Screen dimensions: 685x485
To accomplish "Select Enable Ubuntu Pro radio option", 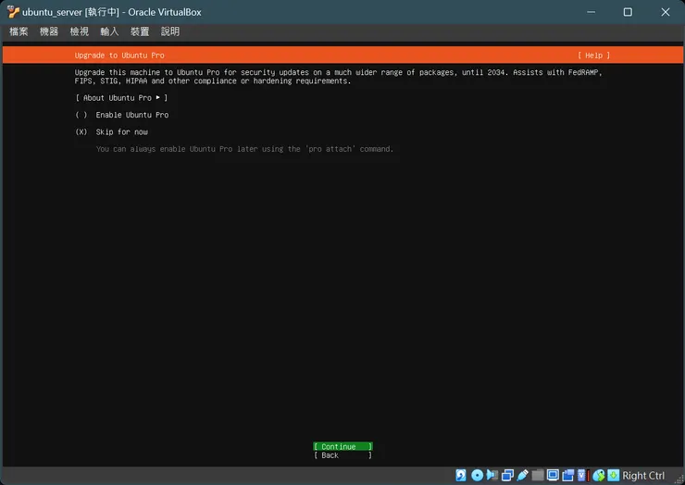I will pos(122,115).
